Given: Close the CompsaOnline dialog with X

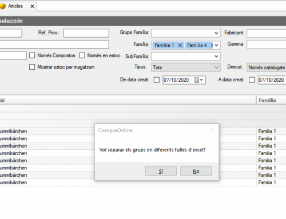Looking at the screenshot, I should 212,130.
